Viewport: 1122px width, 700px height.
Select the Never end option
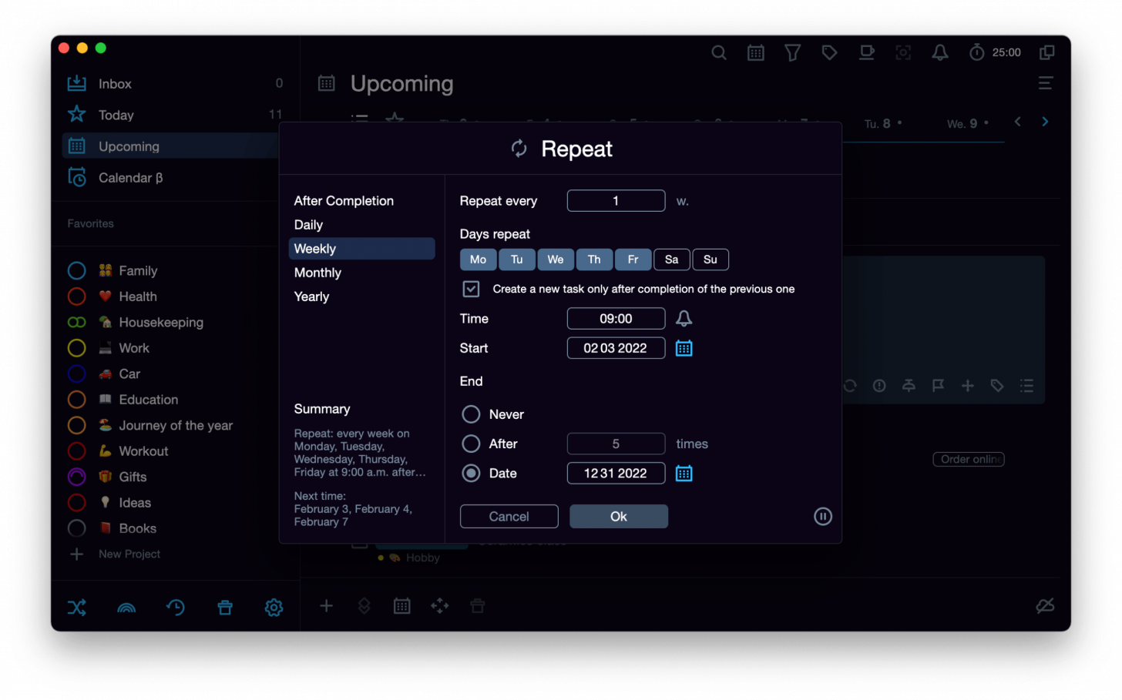(471, 414)
